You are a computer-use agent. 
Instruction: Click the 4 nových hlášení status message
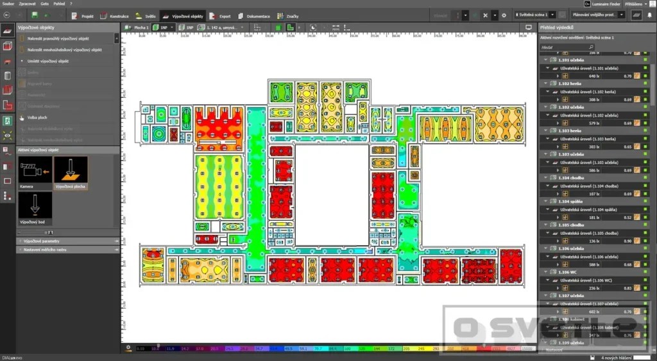615,358
